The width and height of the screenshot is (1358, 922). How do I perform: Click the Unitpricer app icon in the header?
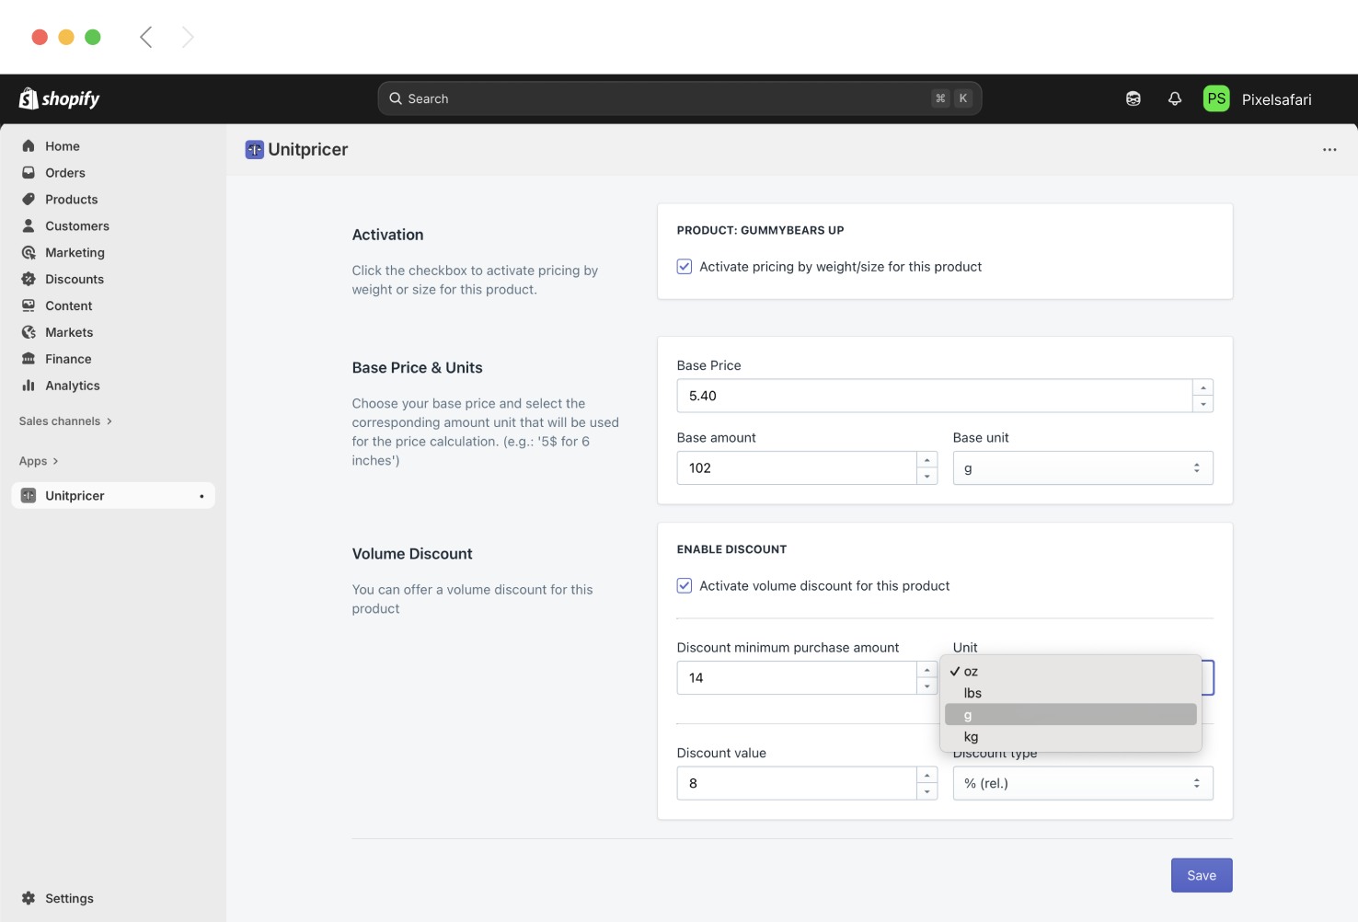[x=254, y=149]
